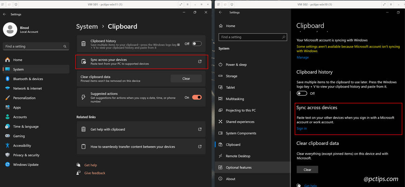The image size is (405, 187).
Task: Click Give feedback link
Action: point(95,173)
